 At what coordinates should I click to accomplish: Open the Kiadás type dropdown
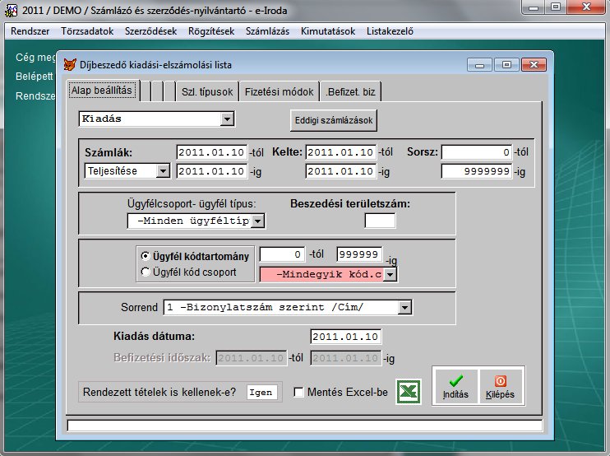pos(227,120)
